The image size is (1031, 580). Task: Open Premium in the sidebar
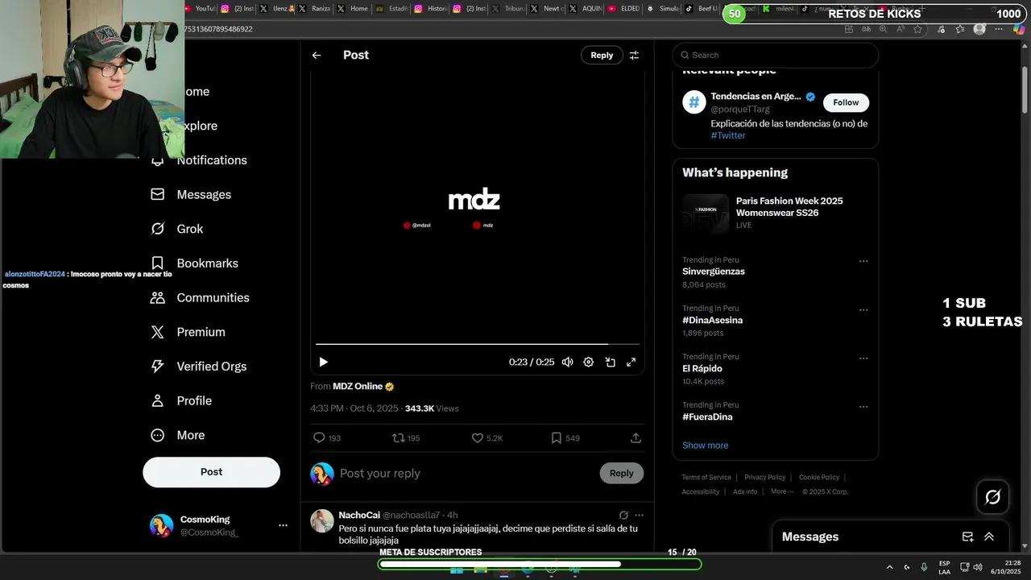(188, 332)
